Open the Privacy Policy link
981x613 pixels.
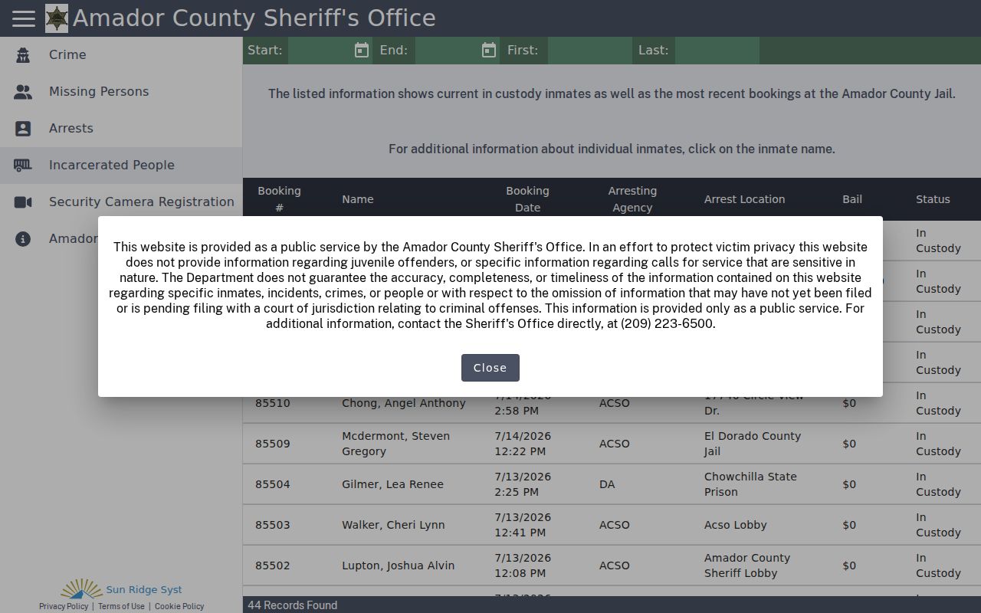point(64,606)
